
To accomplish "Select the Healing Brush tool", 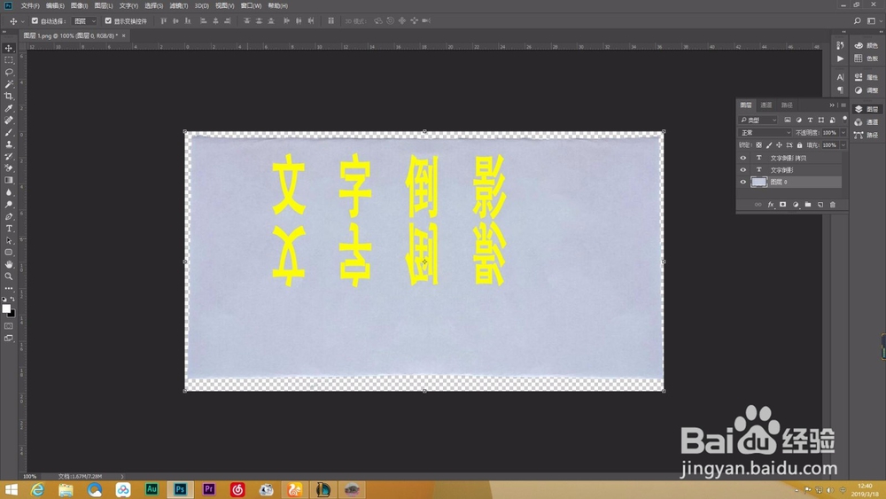I will pyautogui.click(x=9, y=121).
